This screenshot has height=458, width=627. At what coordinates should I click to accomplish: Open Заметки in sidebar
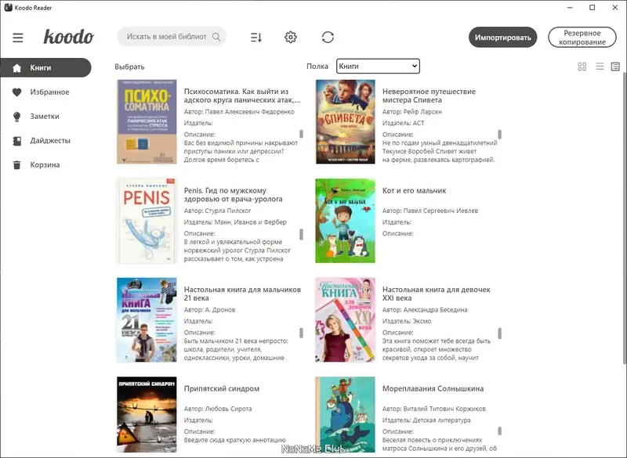tap(45, 116)
